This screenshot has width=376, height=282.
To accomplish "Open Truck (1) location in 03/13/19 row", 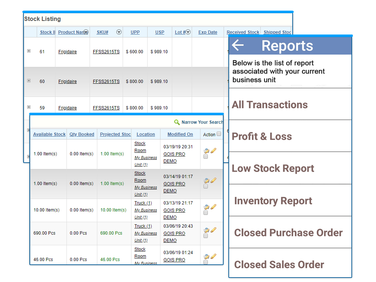I will [143, 203].
